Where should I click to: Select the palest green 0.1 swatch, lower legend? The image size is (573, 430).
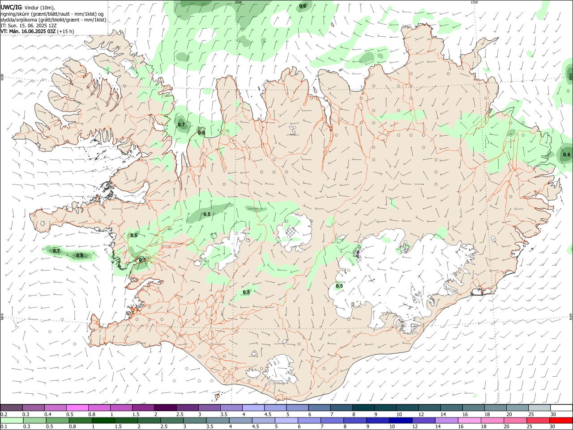pos(12,420)
